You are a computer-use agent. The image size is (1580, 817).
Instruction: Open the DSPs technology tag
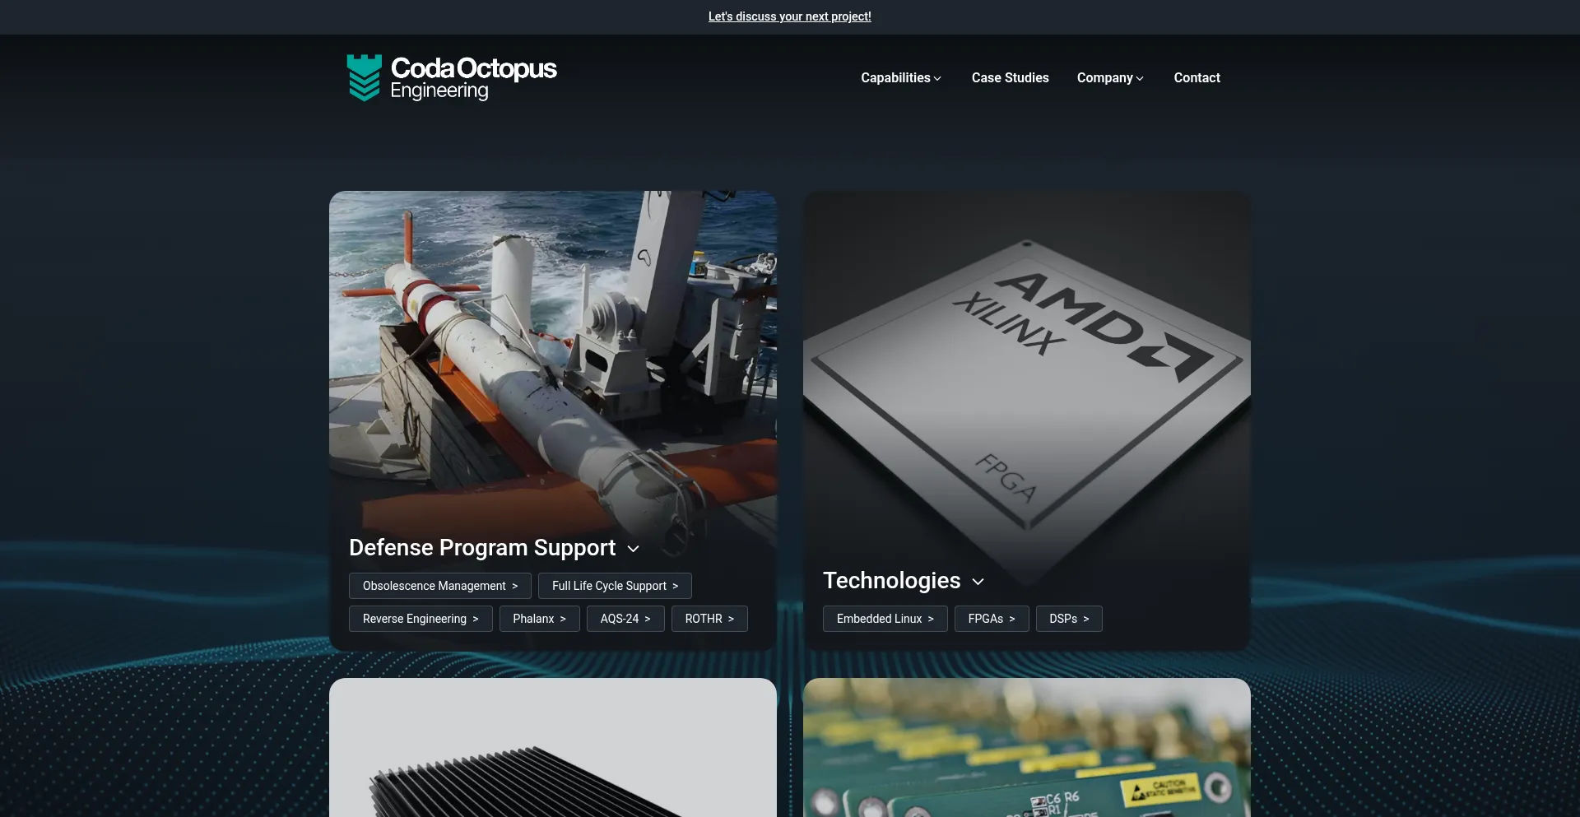(x=1068, y=619)
